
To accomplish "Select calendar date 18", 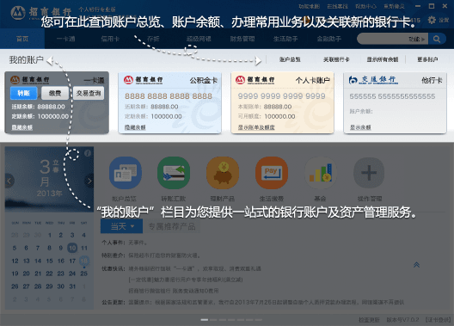I will [x=84, y=261].
